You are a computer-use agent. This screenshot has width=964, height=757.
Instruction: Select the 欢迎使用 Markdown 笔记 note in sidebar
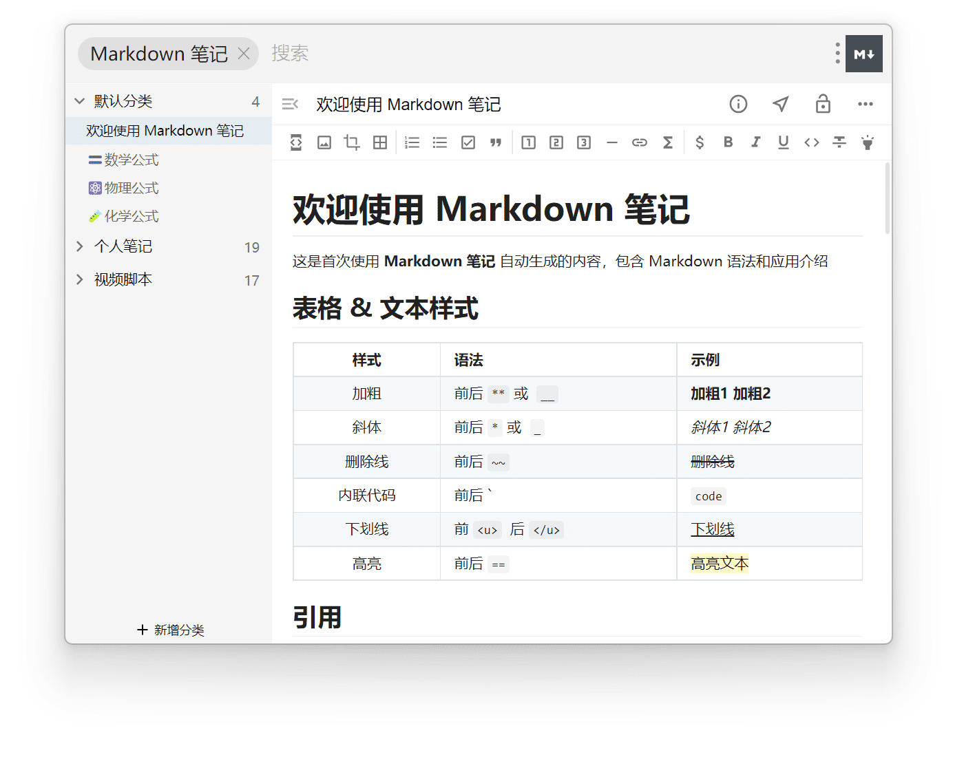169,131
